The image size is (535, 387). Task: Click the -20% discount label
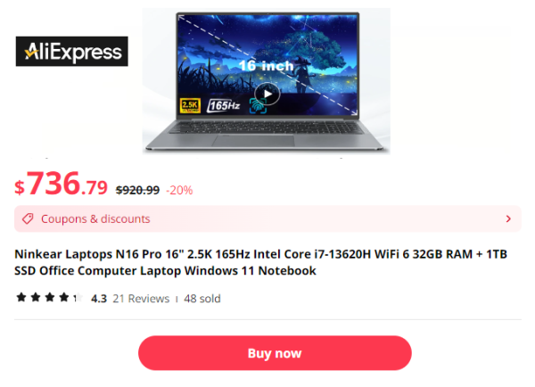click(x=179, y=190)
